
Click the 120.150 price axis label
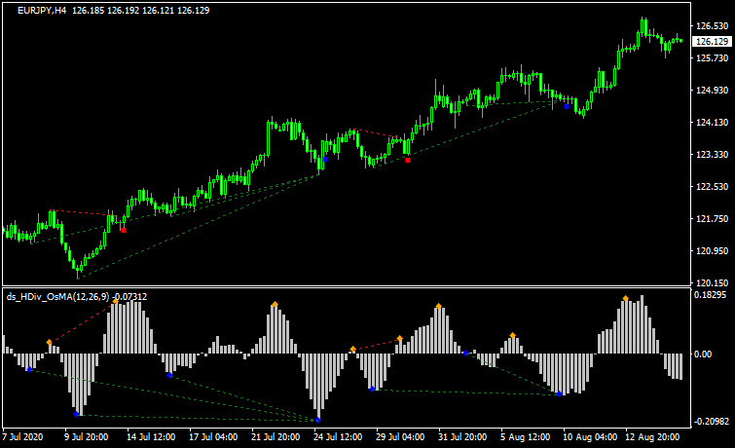point(713,282)
